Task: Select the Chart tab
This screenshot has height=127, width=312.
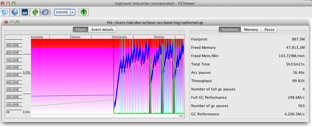Action: [80, 29]
